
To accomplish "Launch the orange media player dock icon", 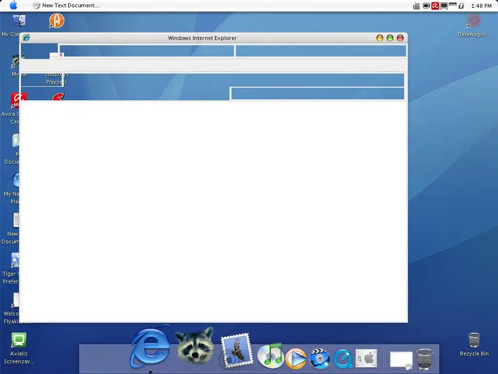I will tap(296, 358).
